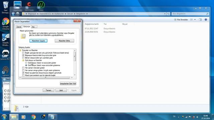Show hidden tray icons arrow
Image resolution: width=214 pixels, height=120 pixels.
coord(179,117)
